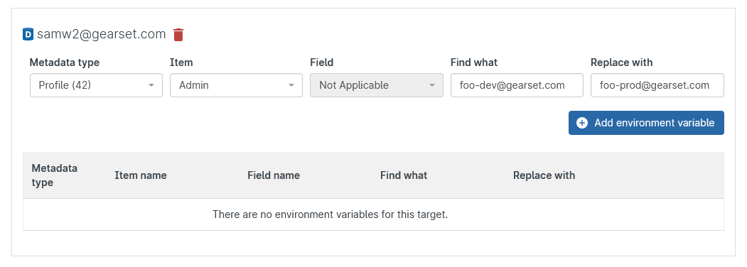Open the Metadata type dropdown showing Profile (42)
This screenshot has height=267, width=747.
click(x=96, y=85)
